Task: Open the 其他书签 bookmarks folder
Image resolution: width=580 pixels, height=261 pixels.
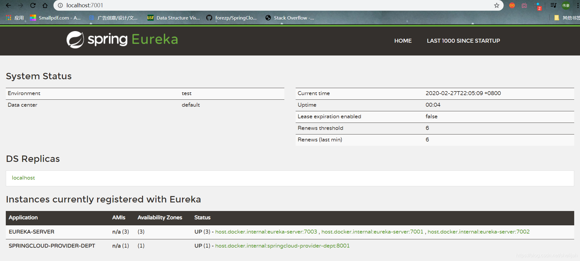Action: click(x=567, y=18)
